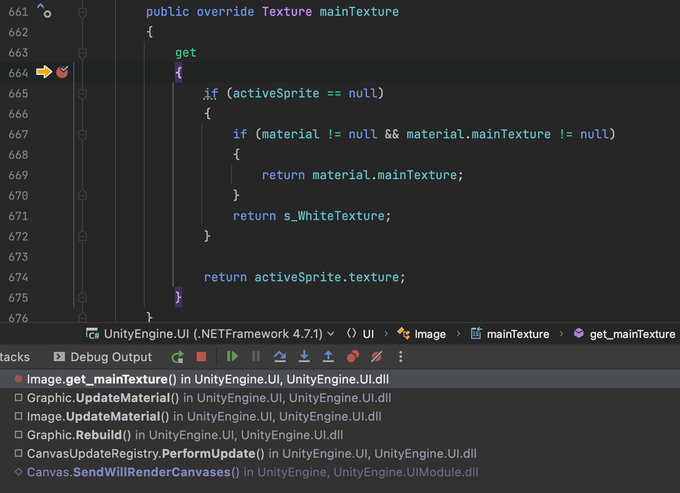Click the get_mainTexture breadcrumb
The width and height of the screenshot is (680, 493).
(x=632, y=334)
